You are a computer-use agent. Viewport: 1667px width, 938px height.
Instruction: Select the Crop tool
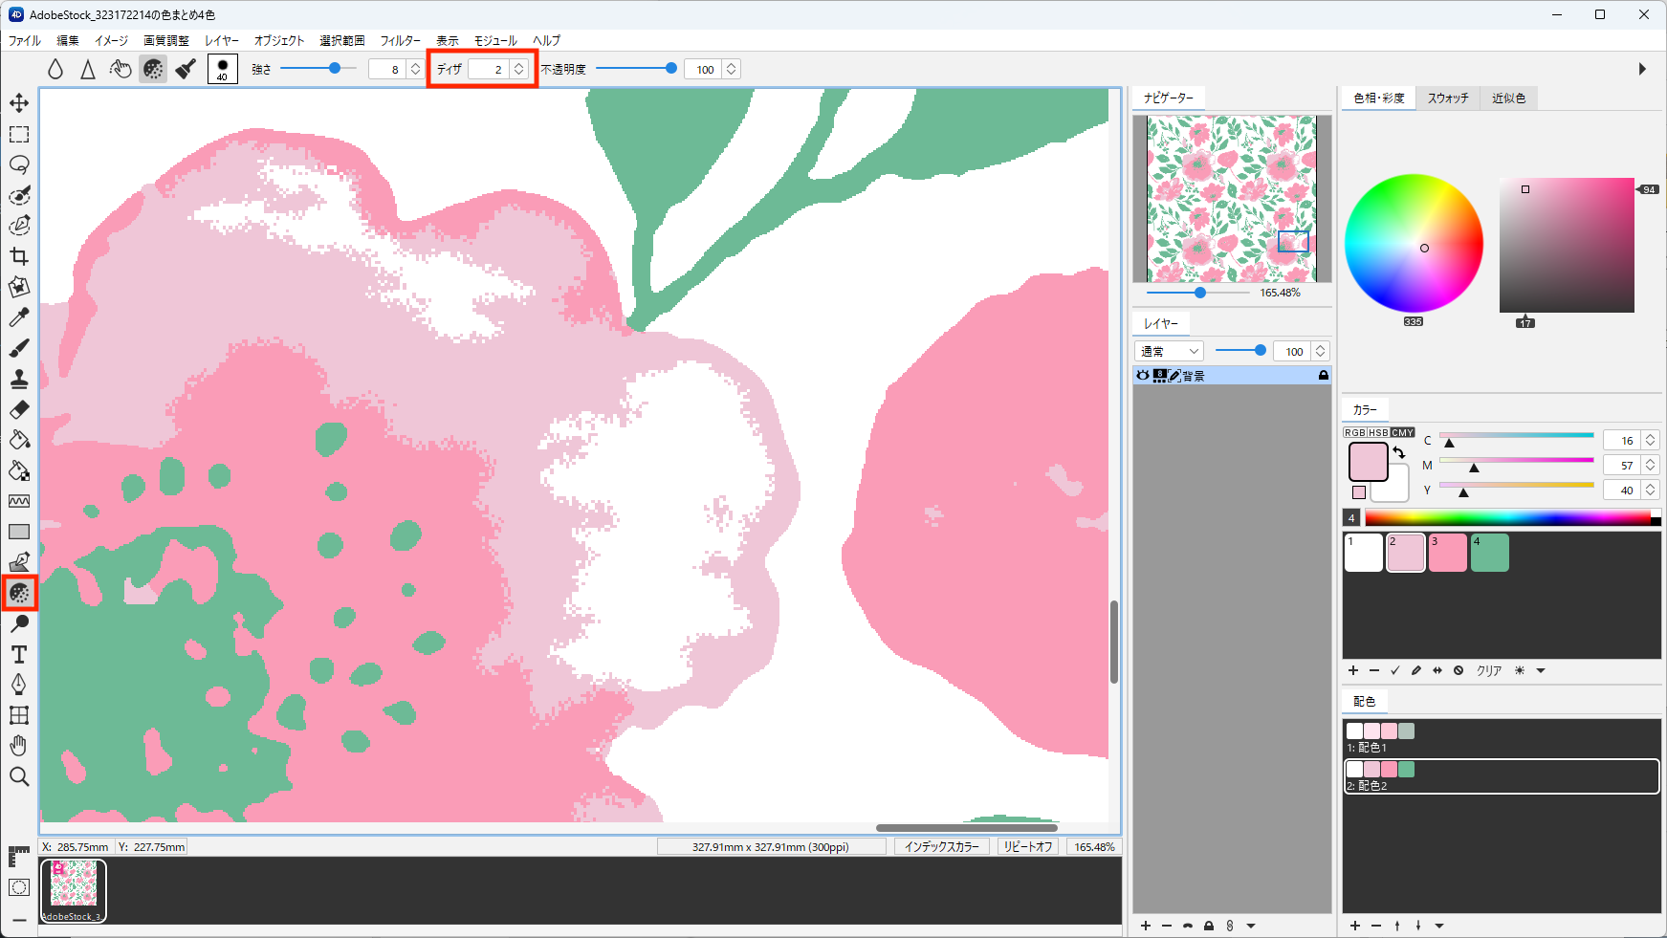pyautogui.click(x=19, y=256)
